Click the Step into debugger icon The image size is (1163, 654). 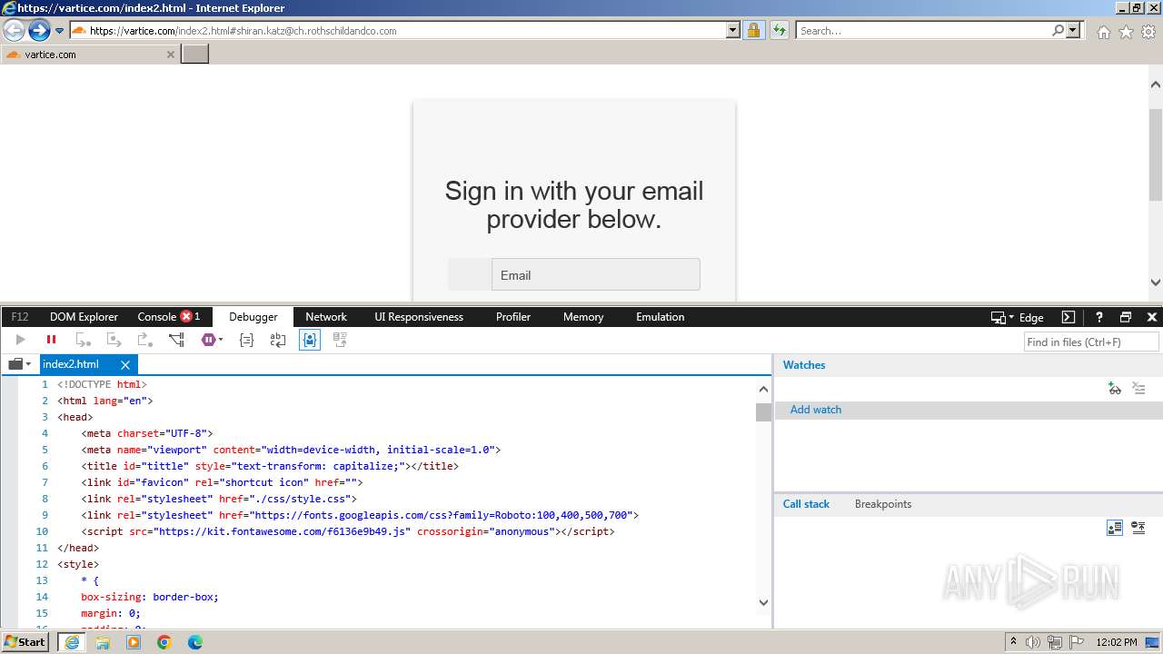point(84,340)
